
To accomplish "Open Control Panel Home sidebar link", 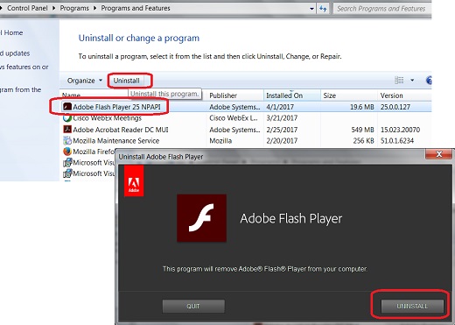I will tap(11, 32).
